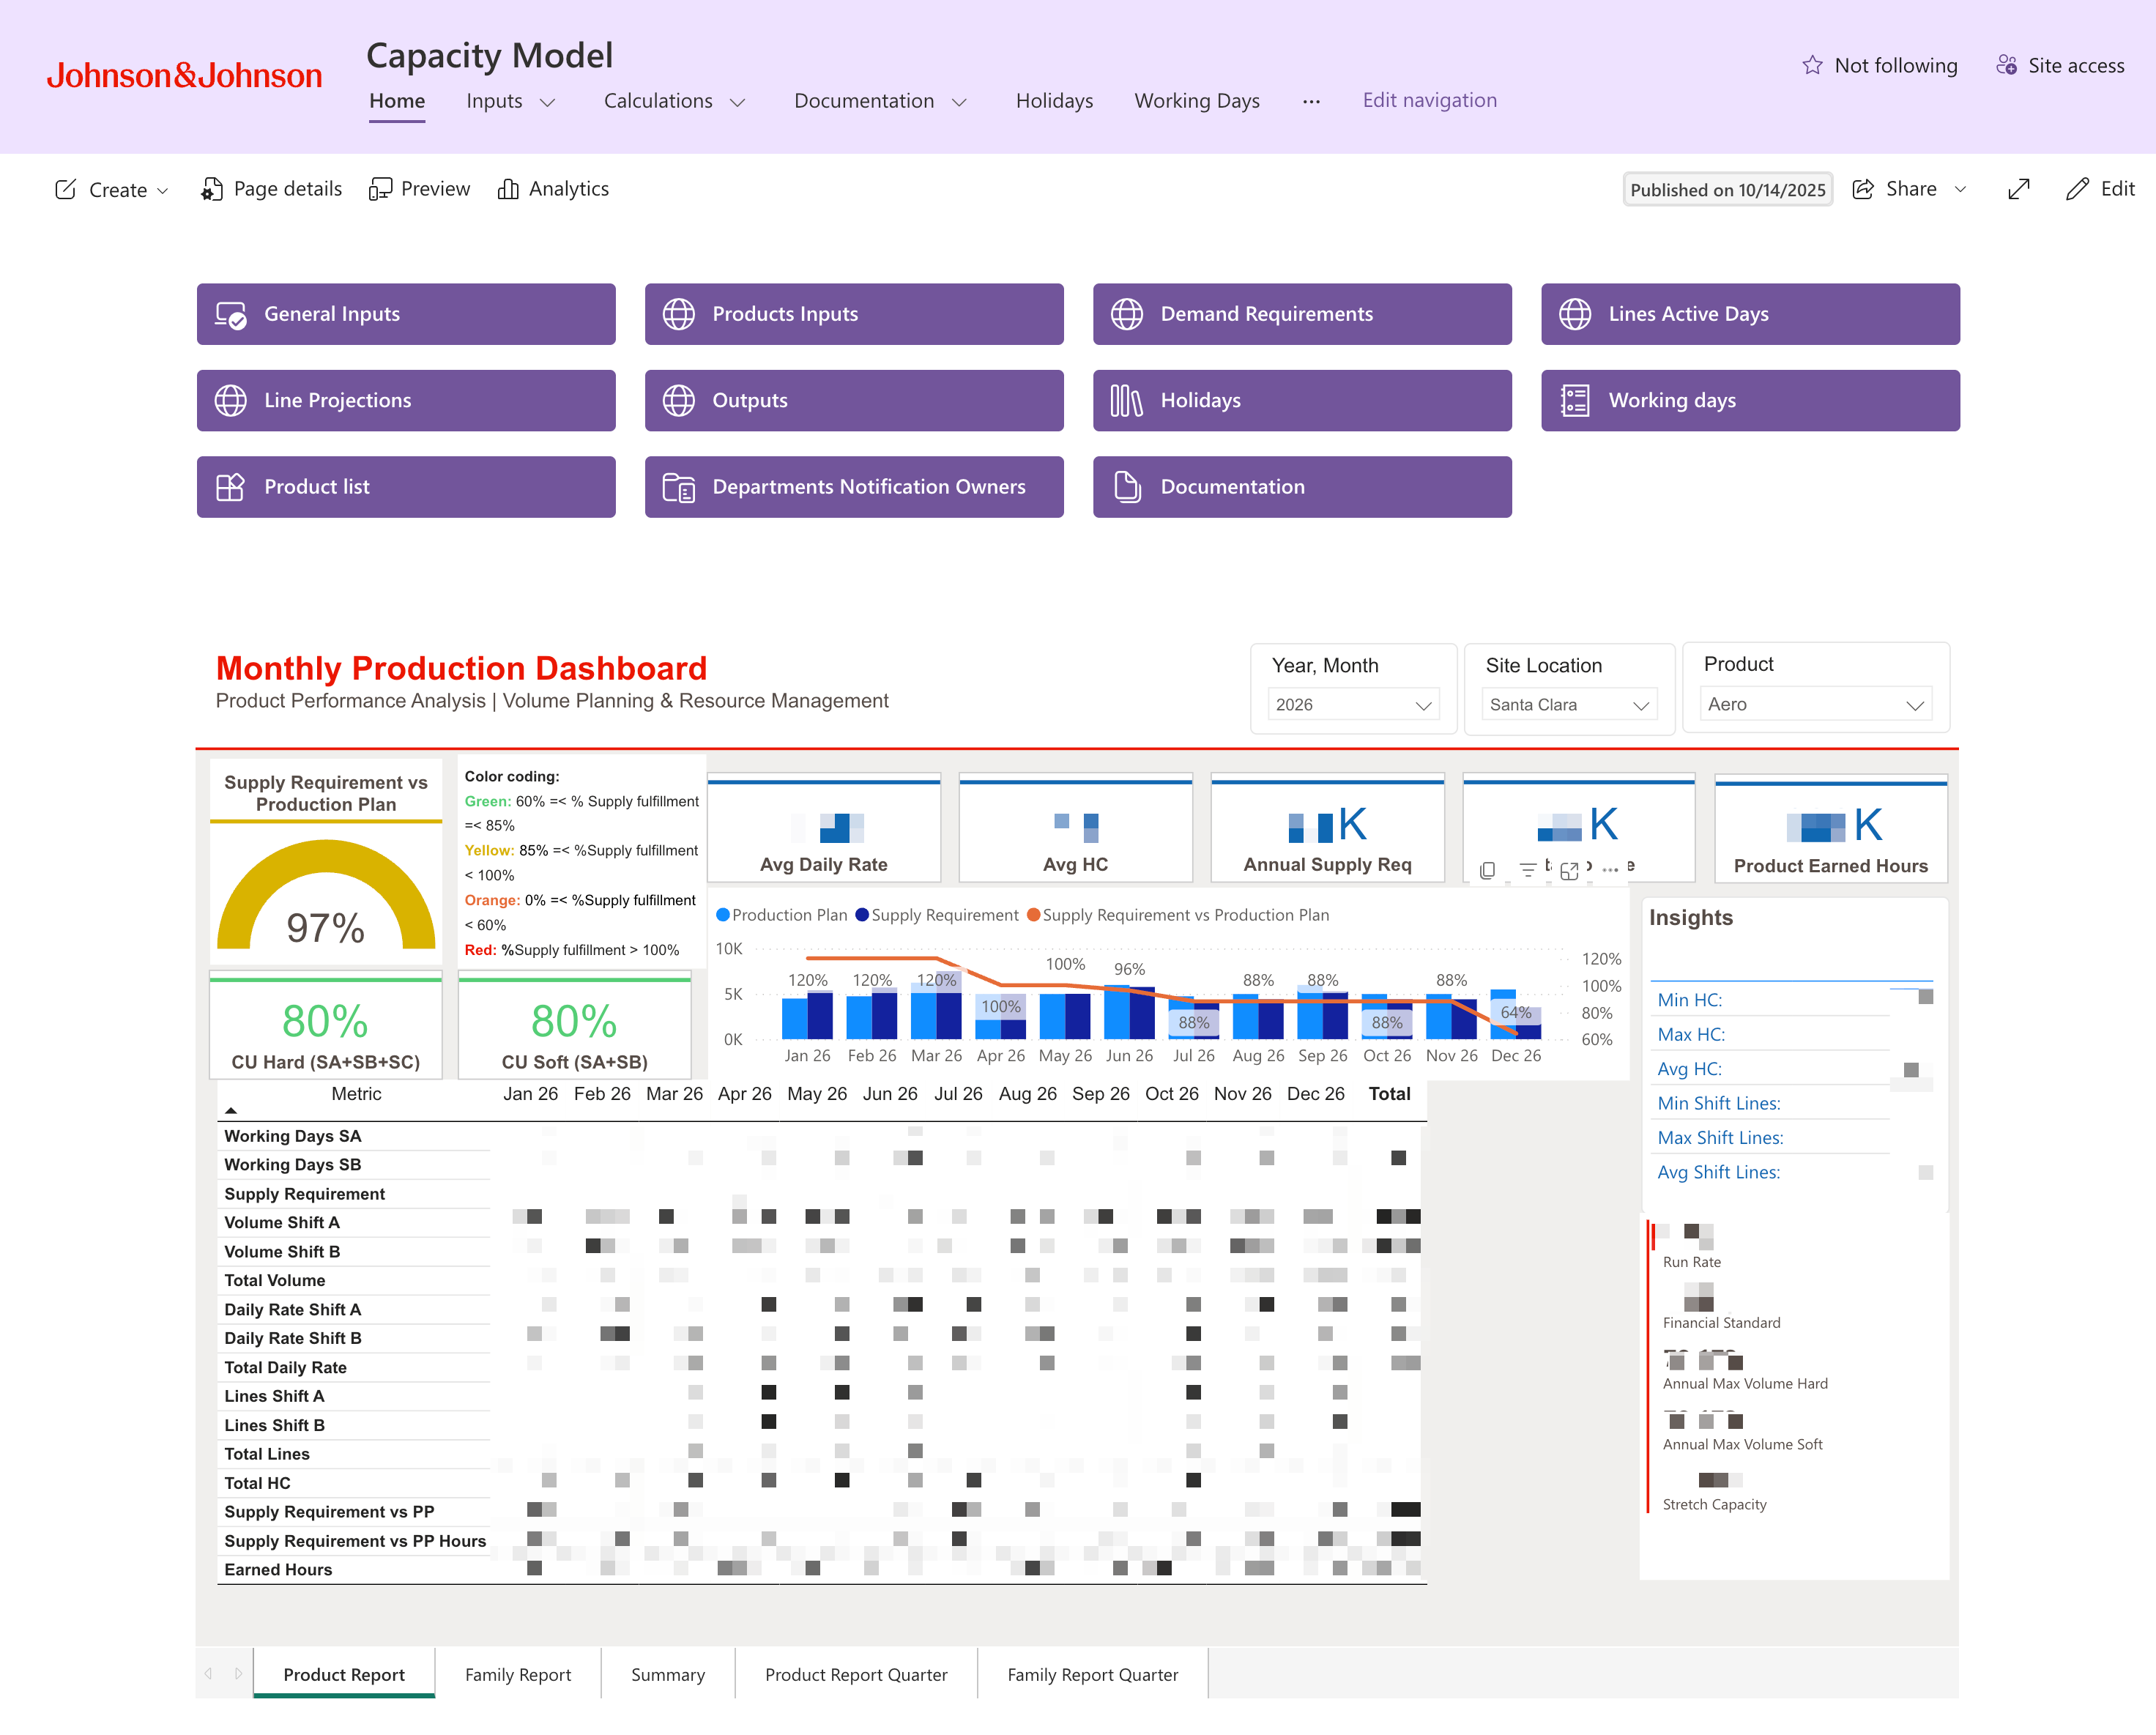Select the Home navigation tab

[397, 101]
